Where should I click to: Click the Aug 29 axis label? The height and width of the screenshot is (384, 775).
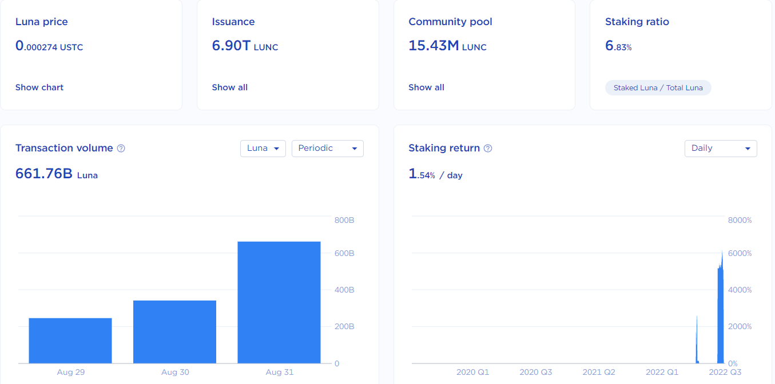[71, 372]
